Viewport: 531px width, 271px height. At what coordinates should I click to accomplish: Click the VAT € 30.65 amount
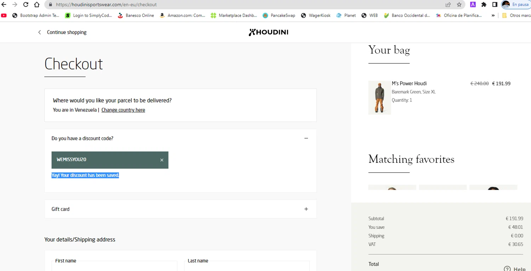click(x=515, y=244)
